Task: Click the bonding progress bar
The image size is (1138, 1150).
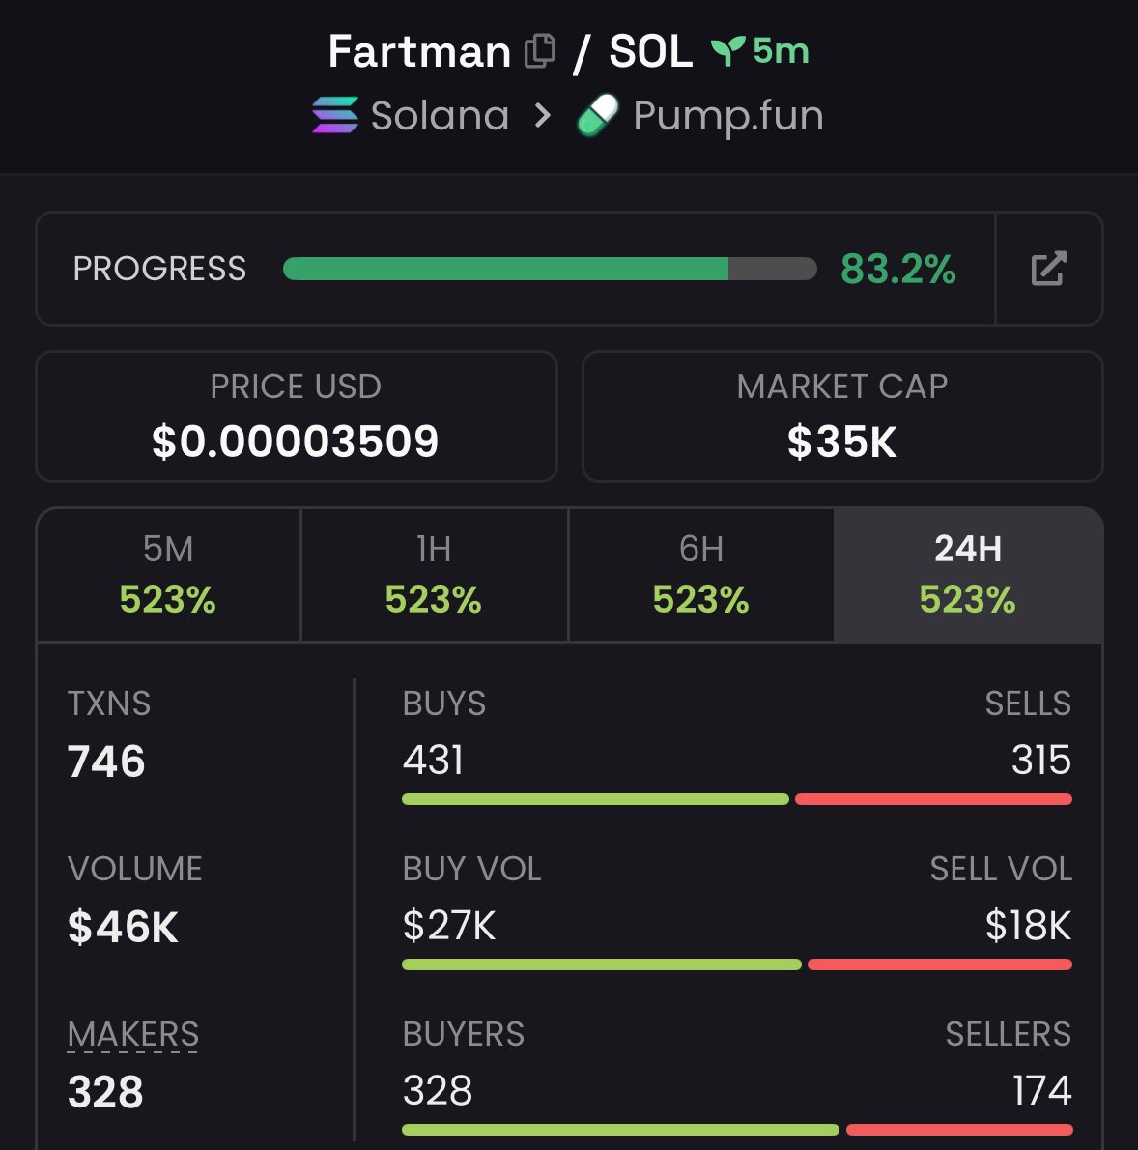Action: (549, 269)
